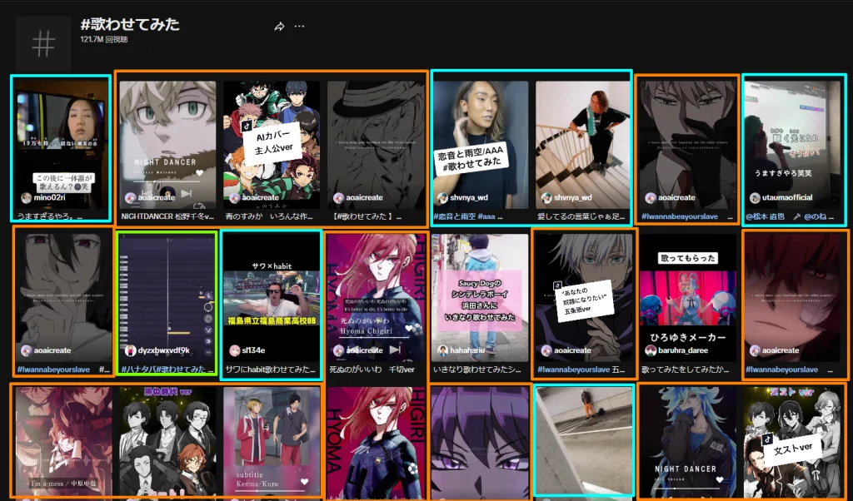Click the large hashtag symbol tile

click(x=43, y=43)
